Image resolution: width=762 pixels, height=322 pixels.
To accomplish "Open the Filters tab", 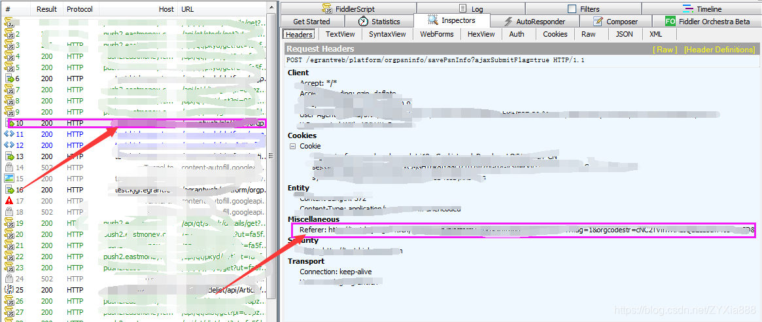I will [x=583, y=9].
